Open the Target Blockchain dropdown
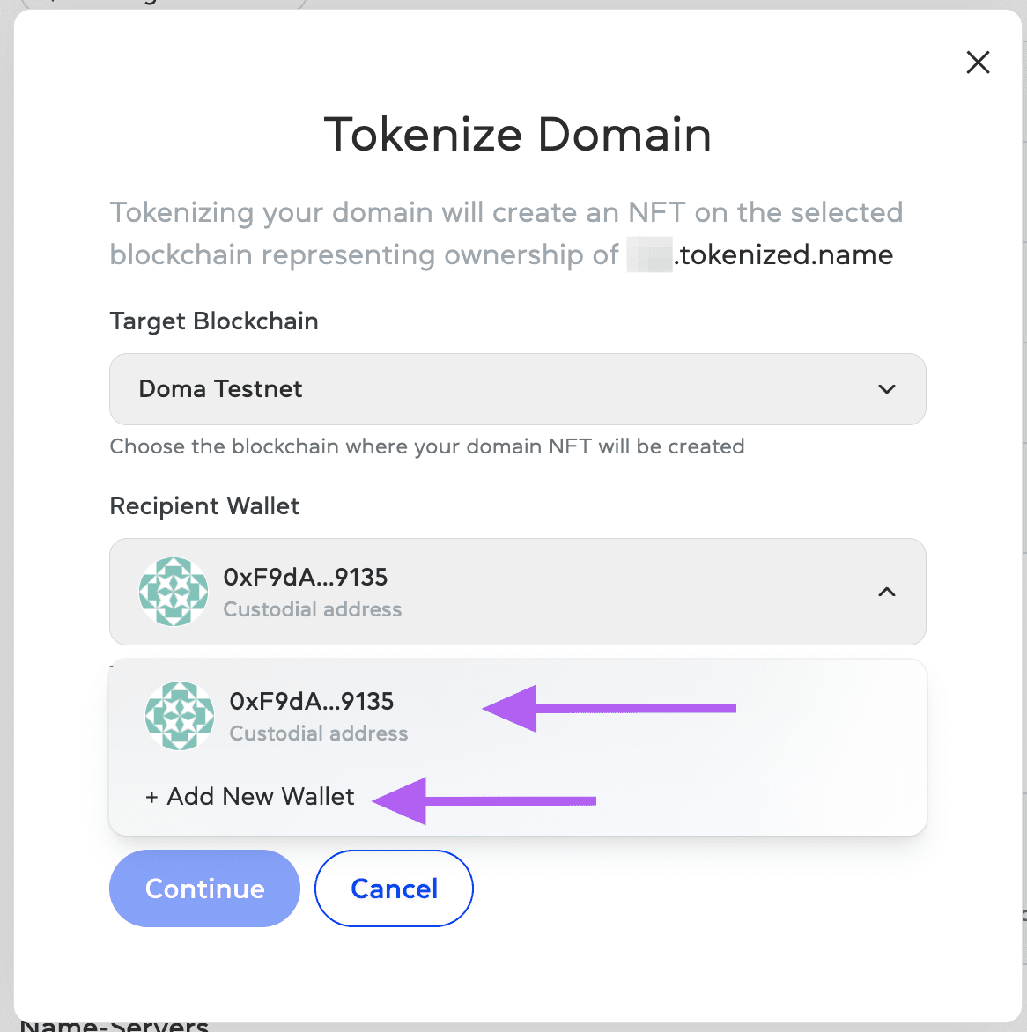Screen dimensions: 1027x1032 (517, 389)
